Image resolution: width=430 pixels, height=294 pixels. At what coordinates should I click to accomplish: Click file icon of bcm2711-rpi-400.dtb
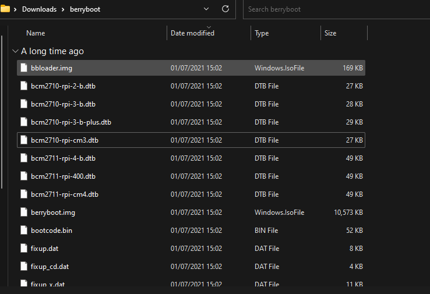pyautogui.click(x=24, y=176)
